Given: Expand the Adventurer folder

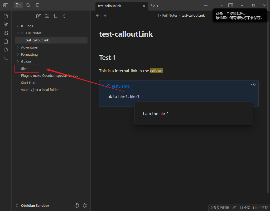Looking at the screenshot, I should tap(30, 47).
